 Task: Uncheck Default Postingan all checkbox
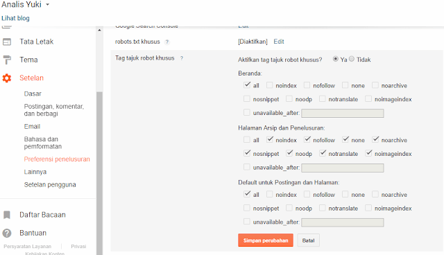[247, 194]
